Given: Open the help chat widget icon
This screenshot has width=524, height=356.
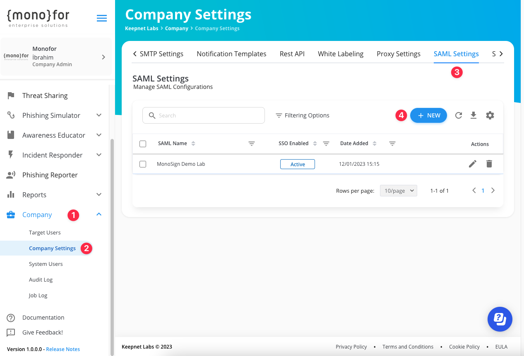Looking at the screenshot, I should pyautogui.click(x=500, y=319).
